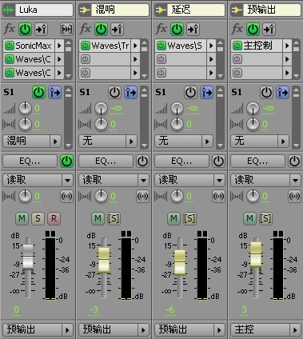
Task: Mute the 预输出 bus
Action: coord(249,219)
